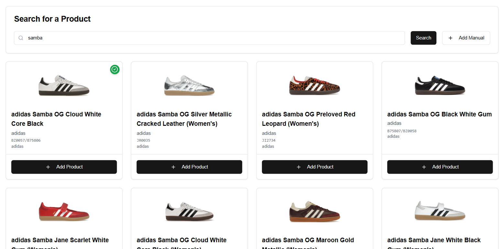This screenshot has width=504, height=249.
Task: Select the Preloved Red Leopard shoe image
Action: point(314,85)
